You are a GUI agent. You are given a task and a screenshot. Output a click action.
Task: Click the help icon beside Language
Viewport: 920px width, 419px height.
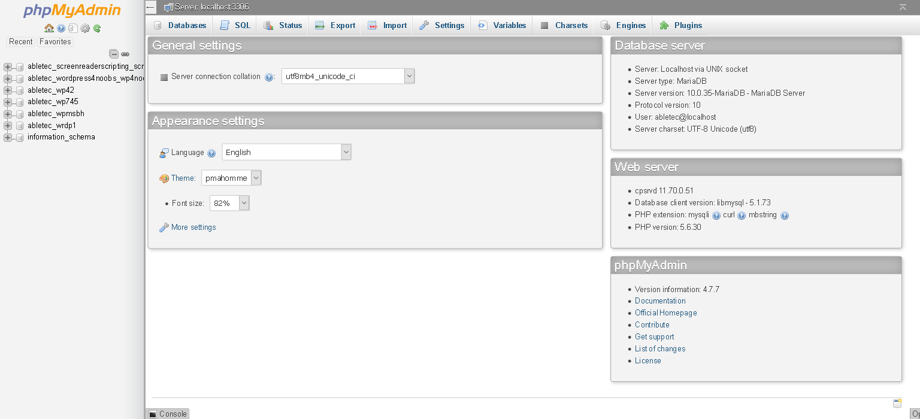[x=211, y=153]
